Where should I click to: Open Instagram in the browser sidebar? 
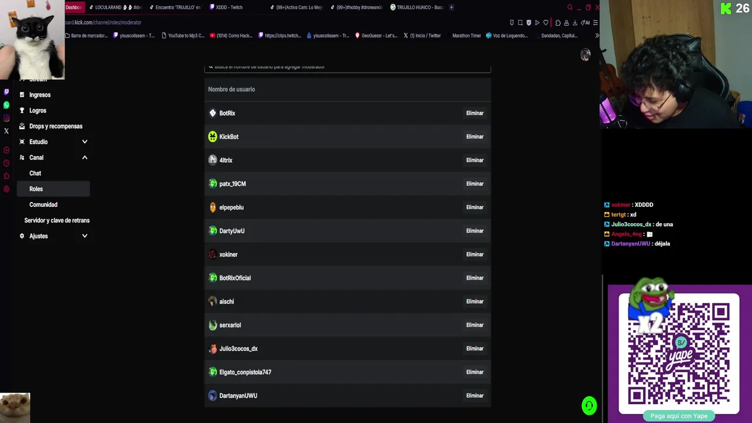coord(6,118)
